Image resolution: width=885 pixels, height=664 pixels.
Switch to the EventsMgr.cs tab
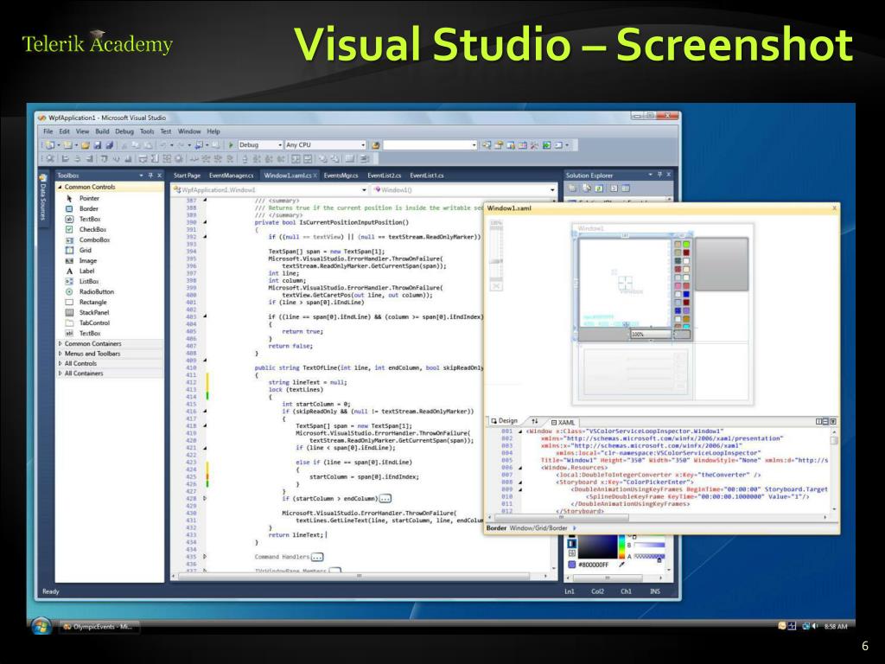click(x=341, y=176)
